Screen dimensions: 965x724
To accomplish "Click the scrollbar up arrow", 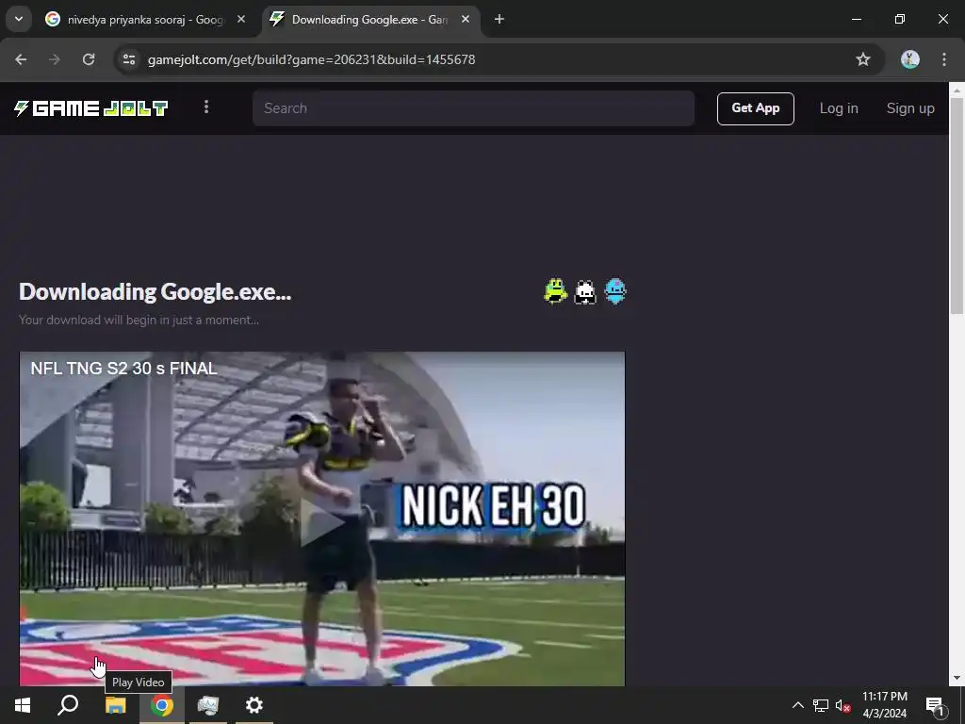I will tap(956, 90).
